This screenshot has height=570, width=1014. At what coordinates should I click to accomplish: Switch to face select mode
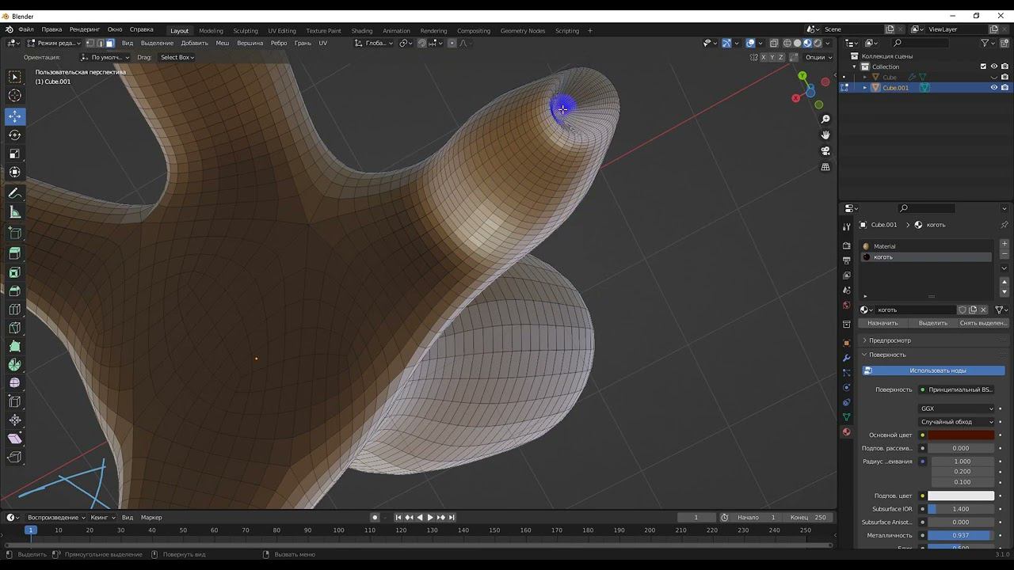tap(110, 43)
